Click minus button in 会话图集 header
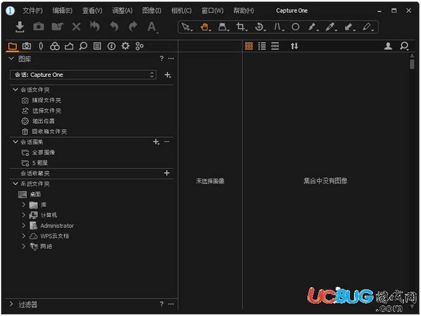The height and width of the screenshot is (316, 421). (167, 142)
